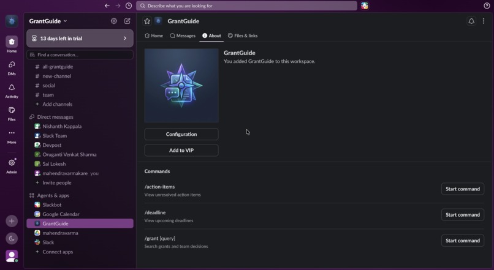Screen dimensions: 494x270
Task: Click Connect apps
Action: tap(80, 252)
